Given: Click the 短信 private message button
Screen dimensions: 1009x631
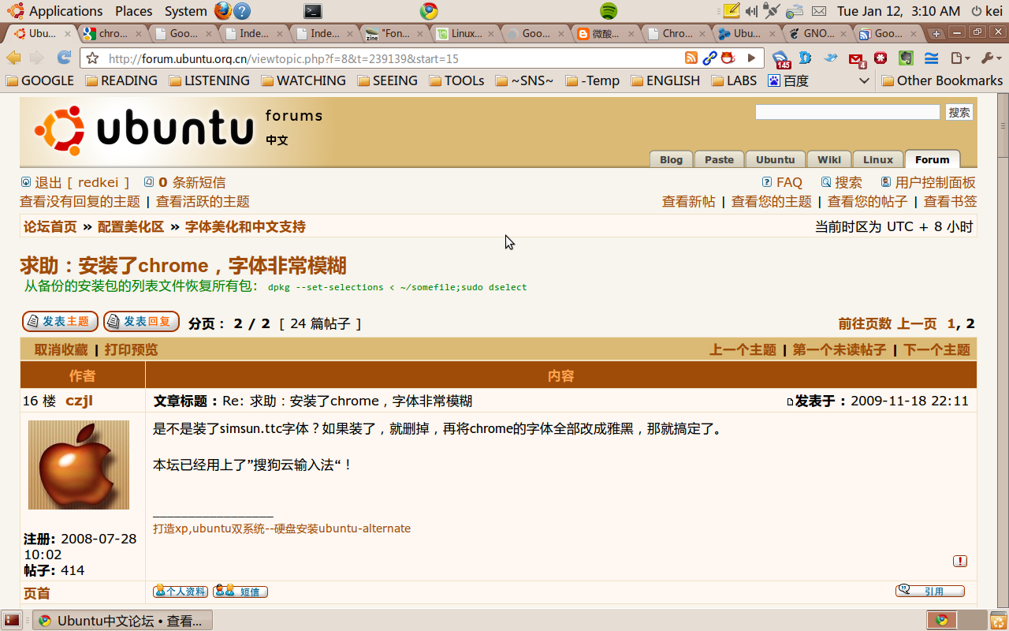Looking at the screenshot, I should coord(240,592).
